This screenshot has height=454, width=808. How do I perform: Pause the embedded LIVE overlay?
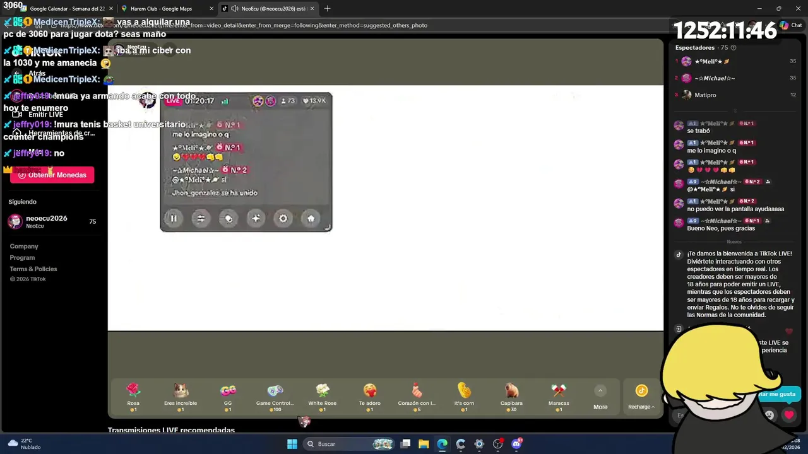point(174,218)
